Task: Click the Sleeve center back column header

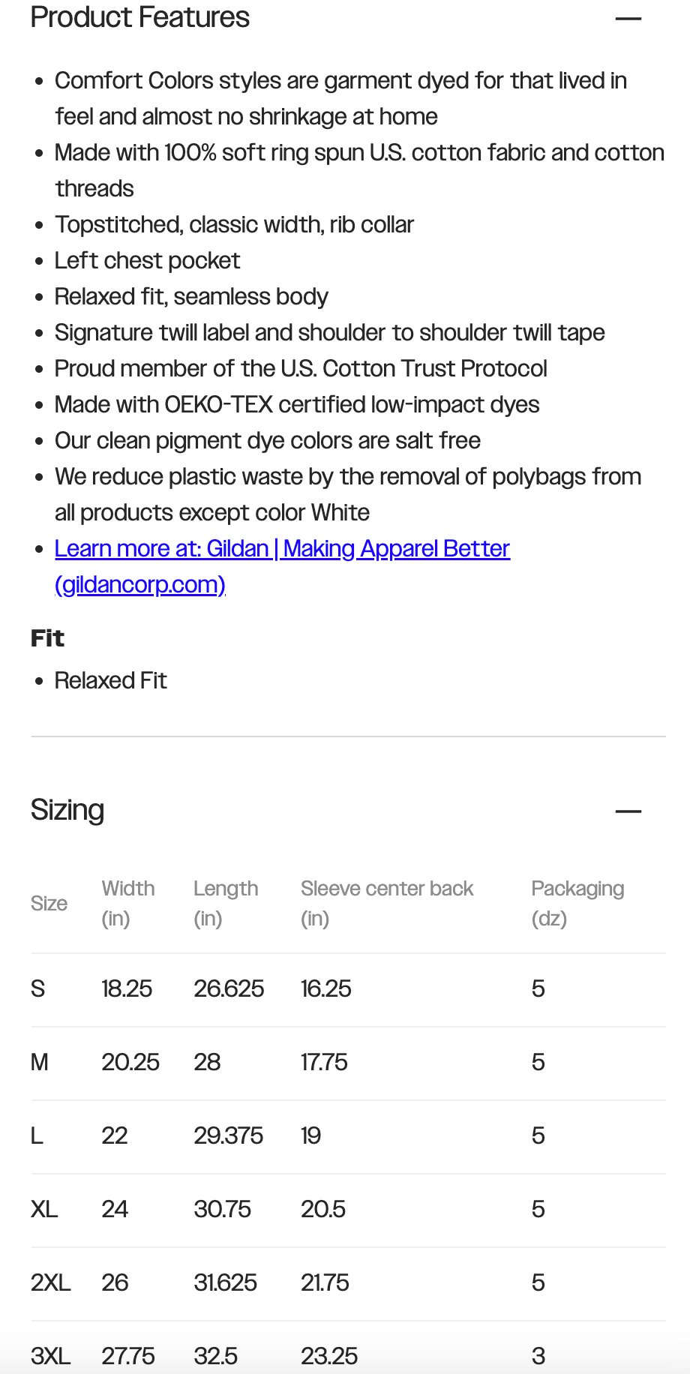Action: (386, 903)
